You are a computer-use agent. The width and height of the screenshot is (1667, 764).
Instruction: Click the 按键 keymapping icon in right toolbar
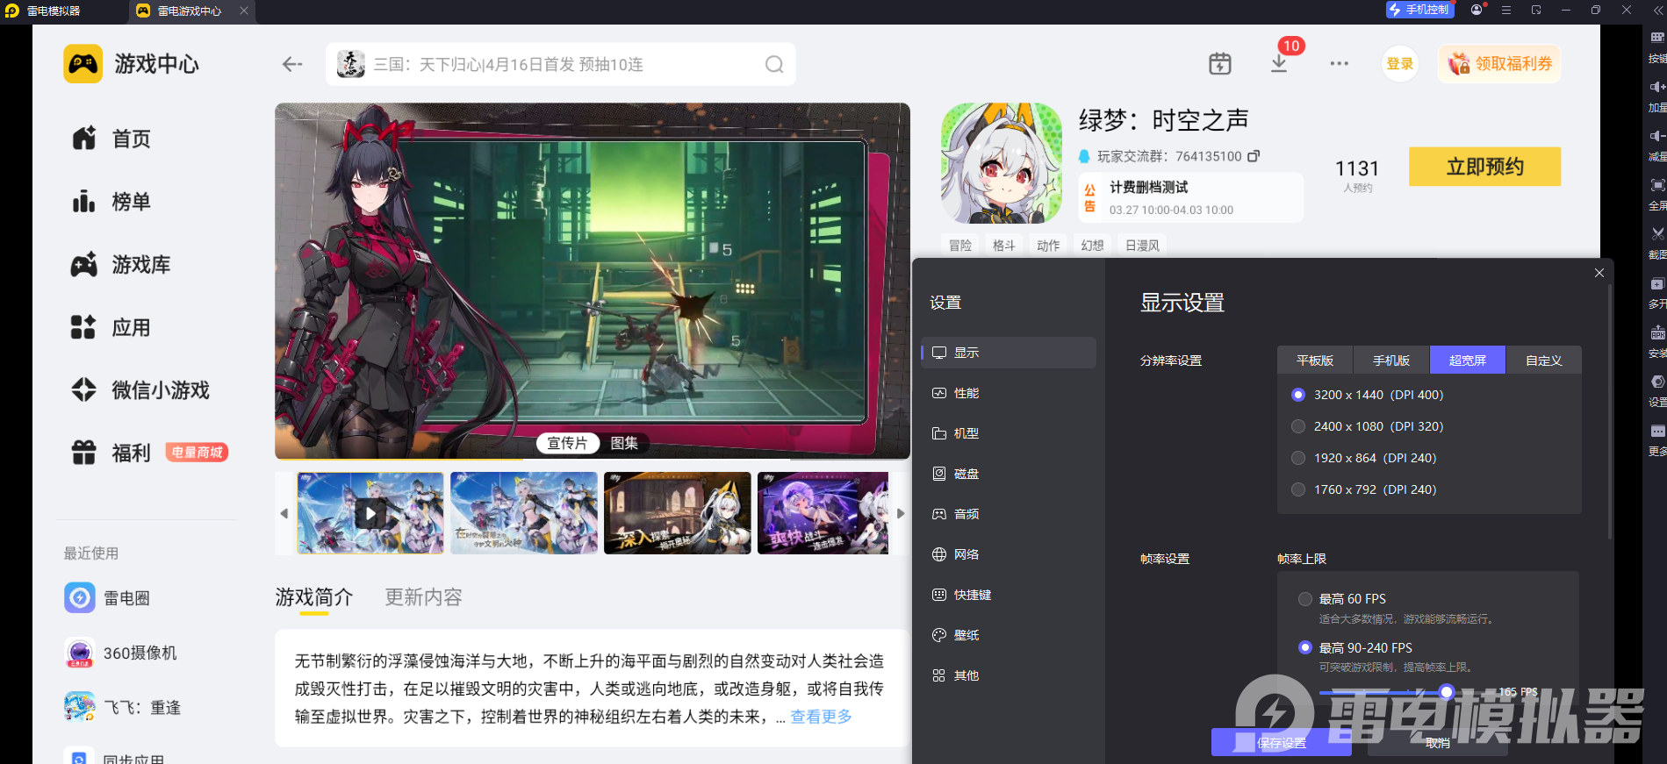1656,38
